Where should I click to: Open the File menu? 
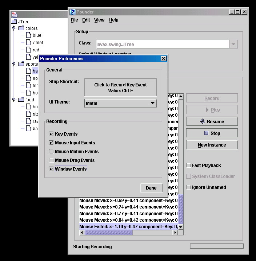coord(75,20)
